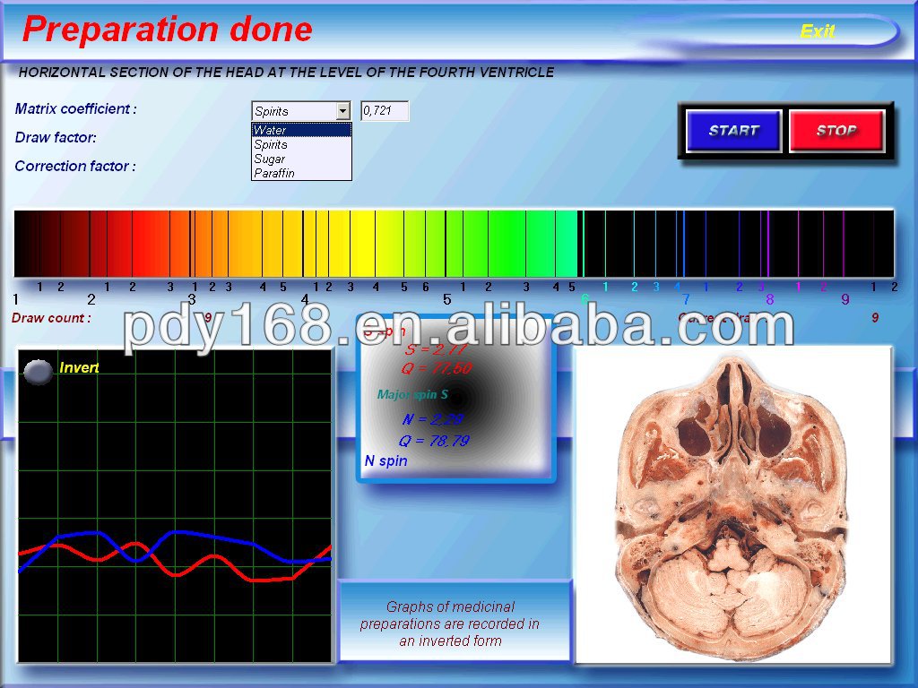Select Water from the dropdown list
This screenshot has width=918, height=688.
coord(301,130)
